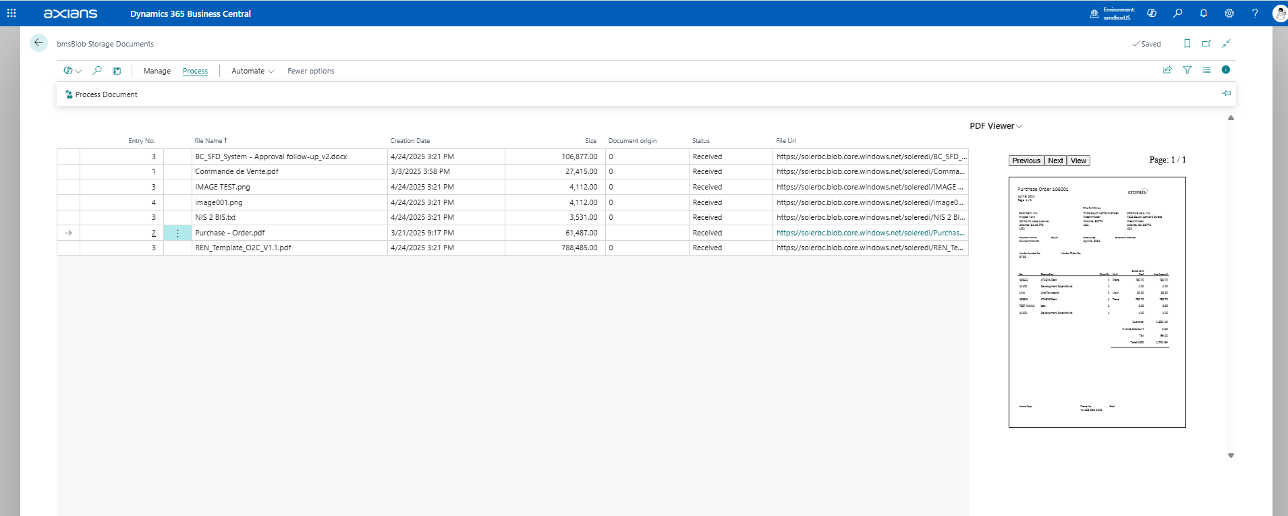Viewport: 1288px width, 516px height.
Task: Open page in new window icon
Action: pos(1206,44)
